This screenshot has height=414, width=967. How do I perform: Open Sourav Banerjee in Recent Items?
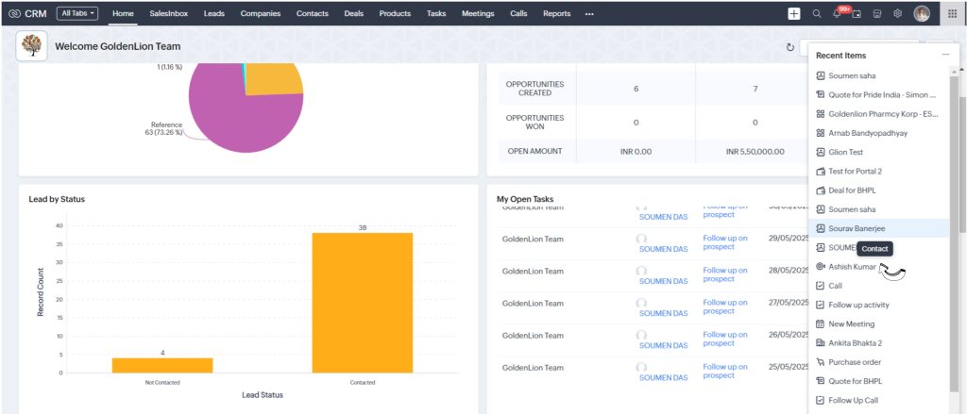(x=857, y=228)
